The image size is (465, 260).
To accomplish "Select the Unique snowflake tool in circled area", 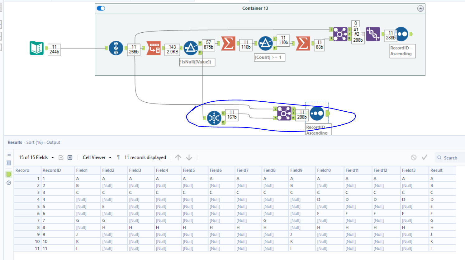I will 214,118.
